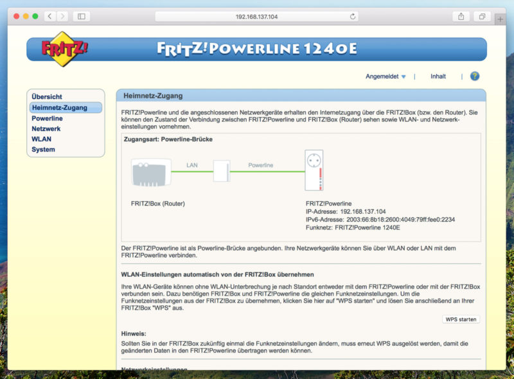Click the FRITZ!Box router image

(151, 172)
